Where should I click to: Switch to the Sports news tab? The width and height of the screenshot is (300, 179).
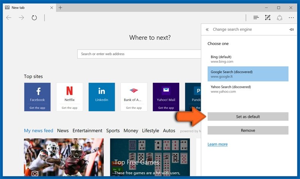click(x=113, y=131)
